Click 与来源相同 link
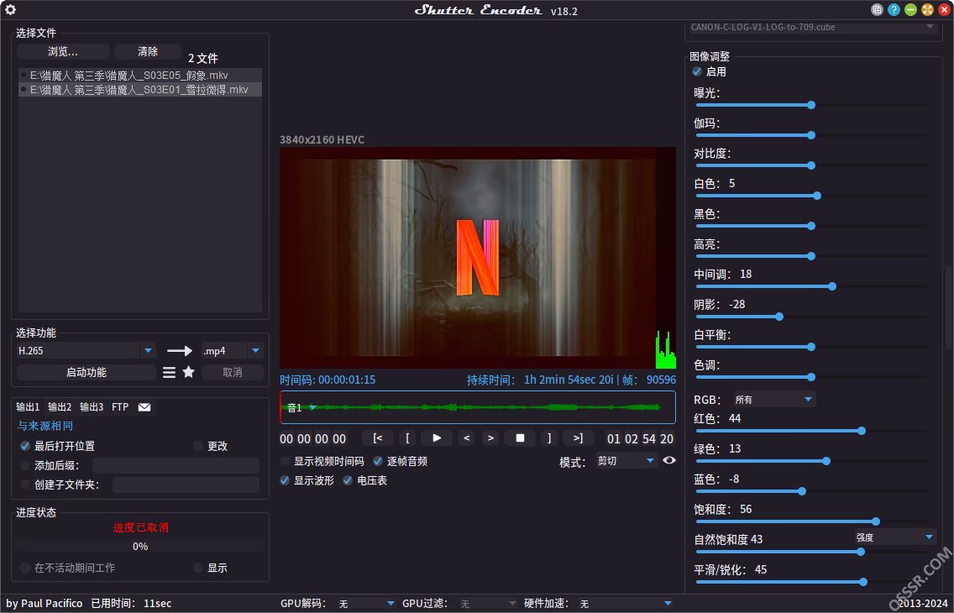This screenshot has width=954, height=613. pyautogui.click(x=45, y=426)
